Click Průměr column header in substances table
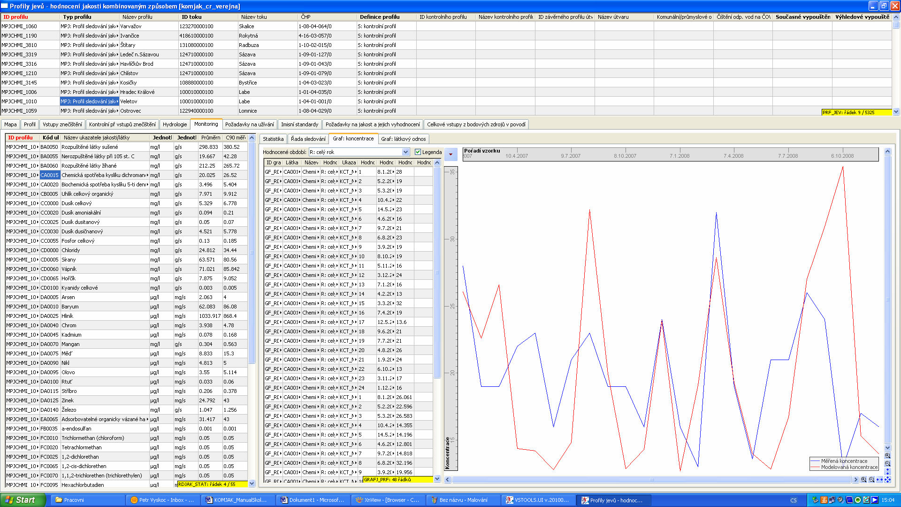The width and height of the screenshot is (901, 507). 210,138
